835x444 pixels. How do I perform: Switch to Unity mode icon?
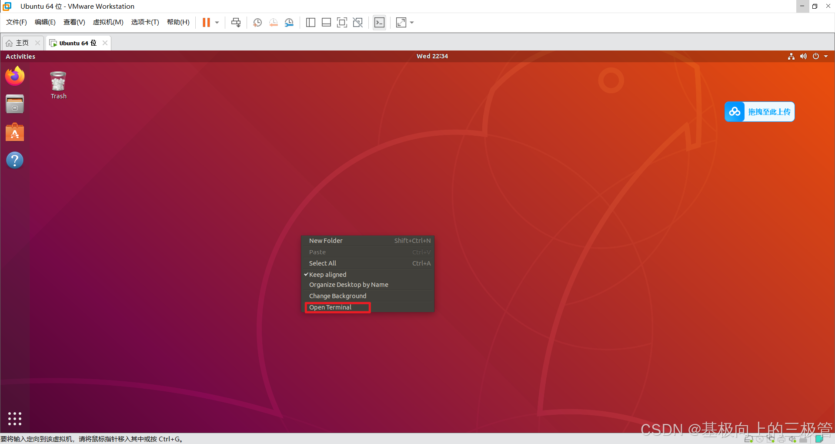[x=358, y=23]
